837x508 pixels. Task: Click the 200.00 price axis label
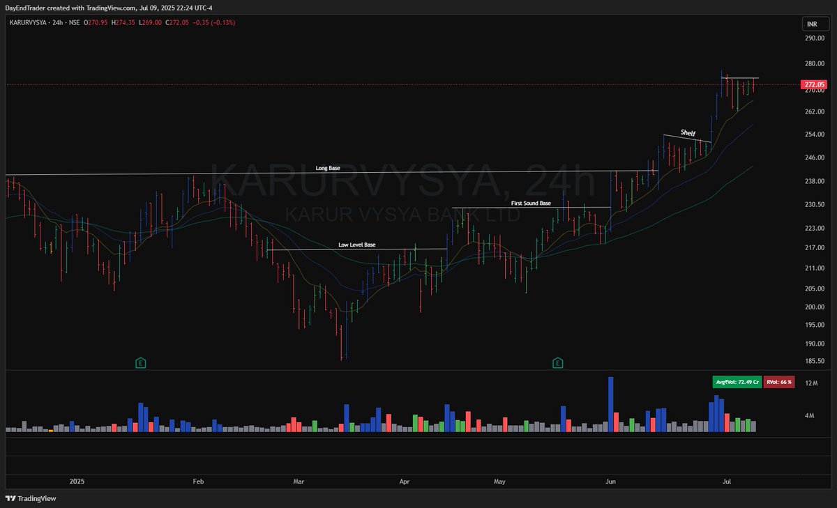[814, 307]
